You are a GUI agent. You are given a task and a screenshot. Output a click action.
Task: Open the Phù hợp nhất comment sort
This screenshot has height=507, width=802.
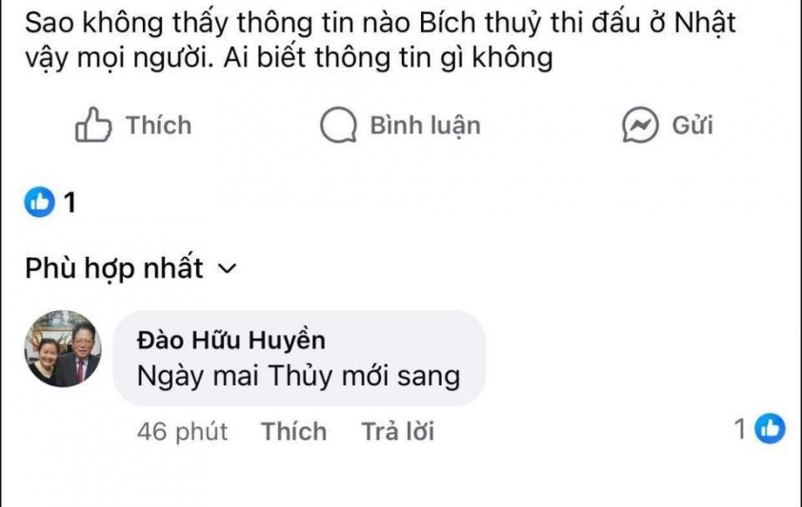click(114, 269)
